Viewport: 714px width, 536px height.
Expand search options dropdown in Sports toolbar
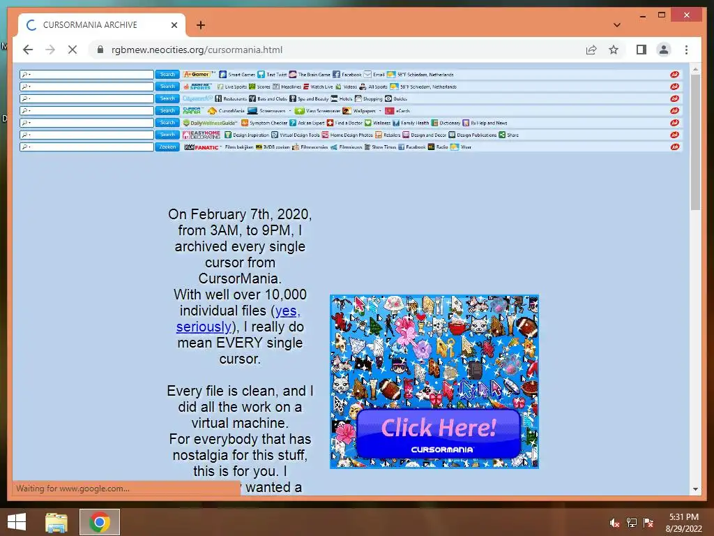coord(26,87)
